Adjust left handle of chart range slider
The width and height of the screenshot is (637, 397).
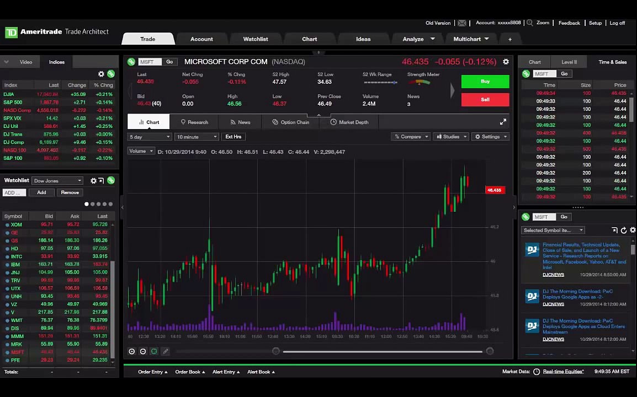(x=276, y=351)
